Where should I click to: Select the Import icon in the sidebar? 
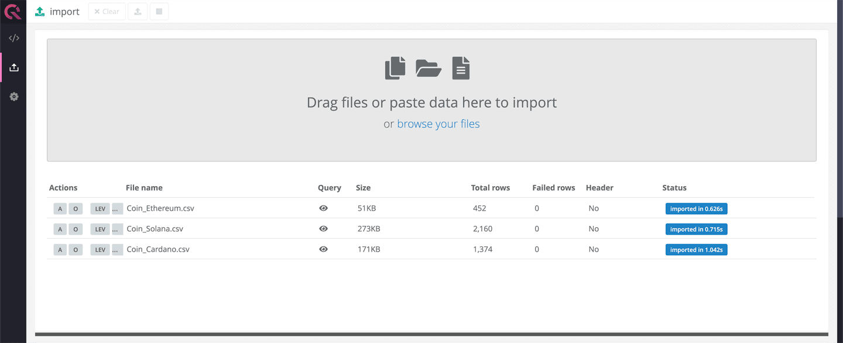tap(14, 67)
